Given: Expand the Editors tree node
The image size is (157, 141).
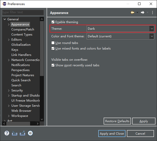Looking at the screenshot, I should click(9, 40).
